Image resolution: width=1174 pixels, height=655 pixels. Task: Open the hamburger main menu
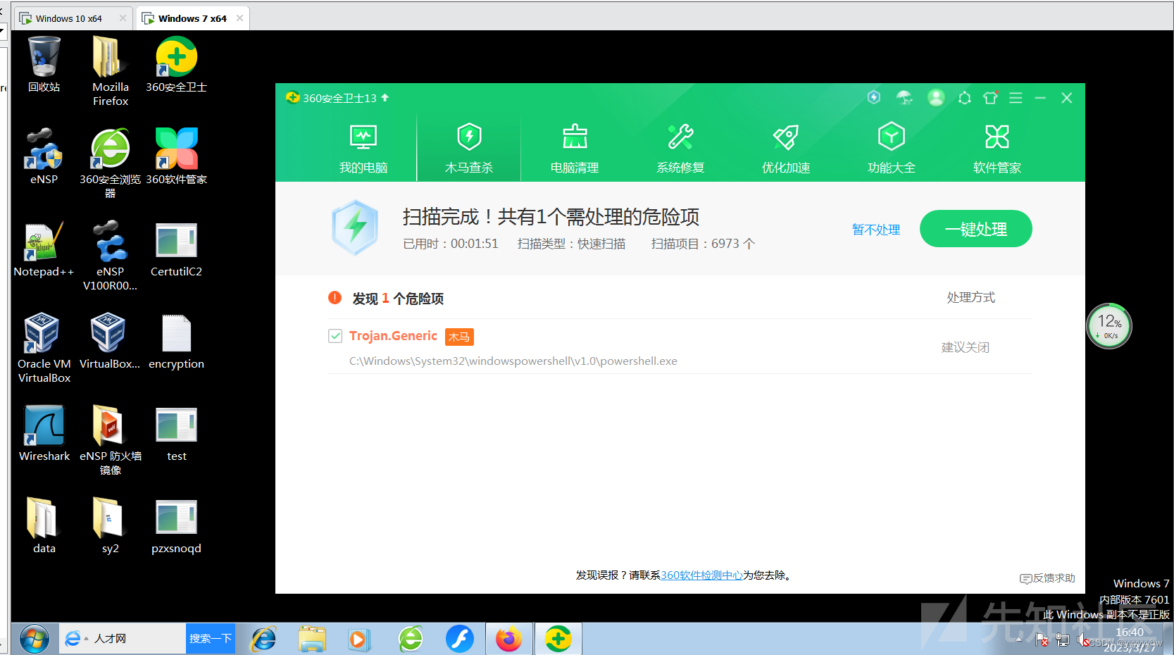(1016, 98)
